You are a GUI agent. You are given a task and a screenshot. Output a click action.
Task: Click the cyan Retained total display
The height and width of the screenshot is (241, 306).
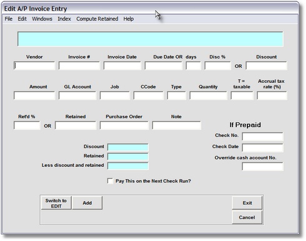128,156
